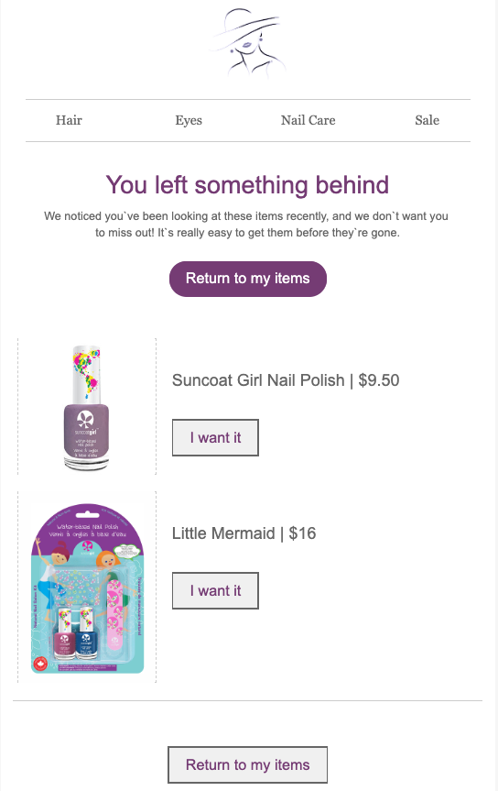Screen dimensions: 498x791
Task: Open the Sale section
Action: (x=427, y=120)
